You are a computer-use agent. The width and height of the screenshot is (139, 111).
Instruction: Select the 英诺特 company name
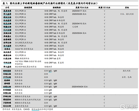coord(7,80)
